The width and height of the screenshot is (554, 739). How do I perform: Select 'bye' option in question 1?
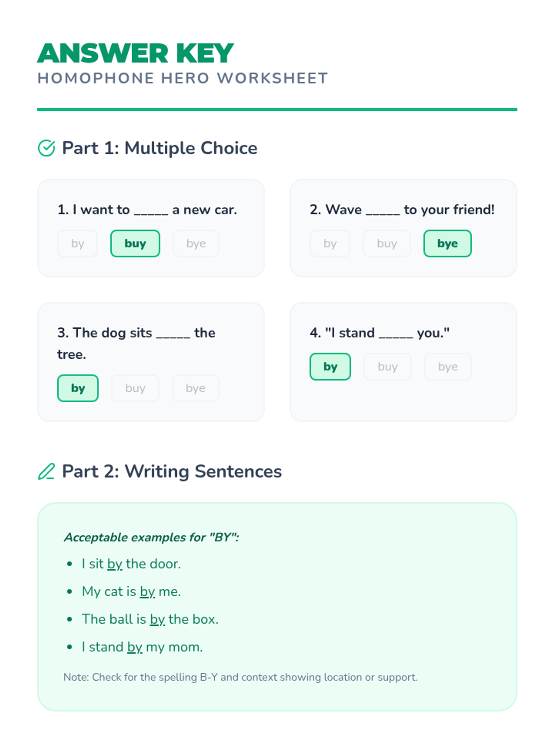[x=196, y=243]
